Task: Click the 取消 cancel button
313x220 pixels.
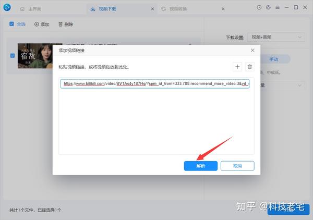Action: tap(237, 166)
